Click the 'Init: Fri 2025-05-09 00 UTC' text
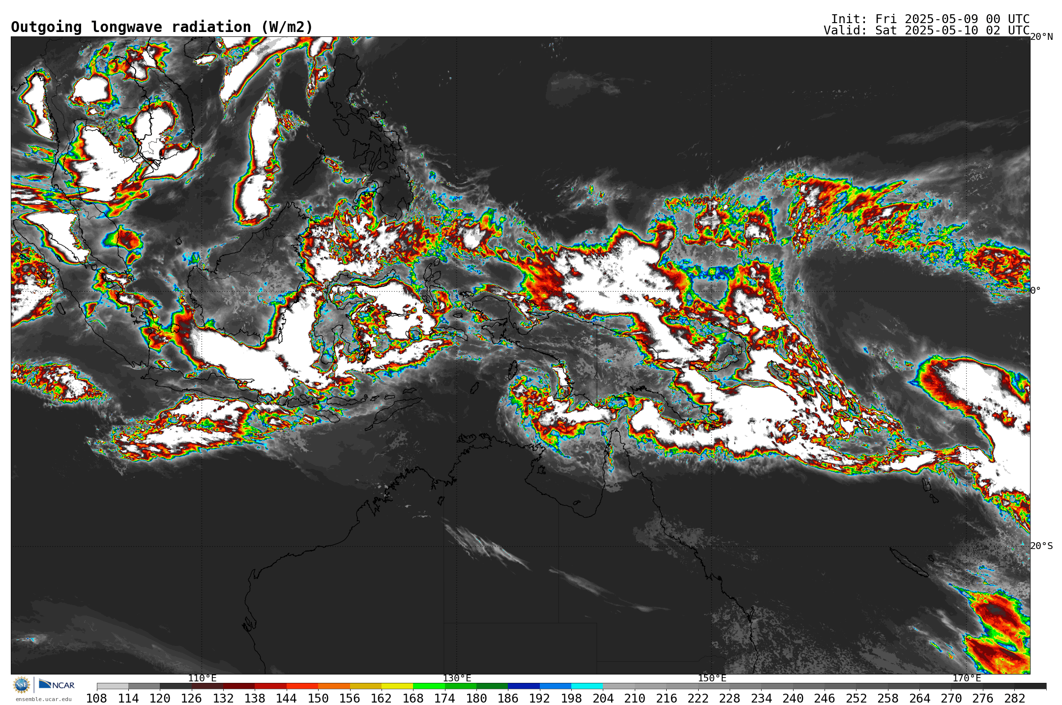The height and width of the screenshot is (705, 1062). (930, 19)
